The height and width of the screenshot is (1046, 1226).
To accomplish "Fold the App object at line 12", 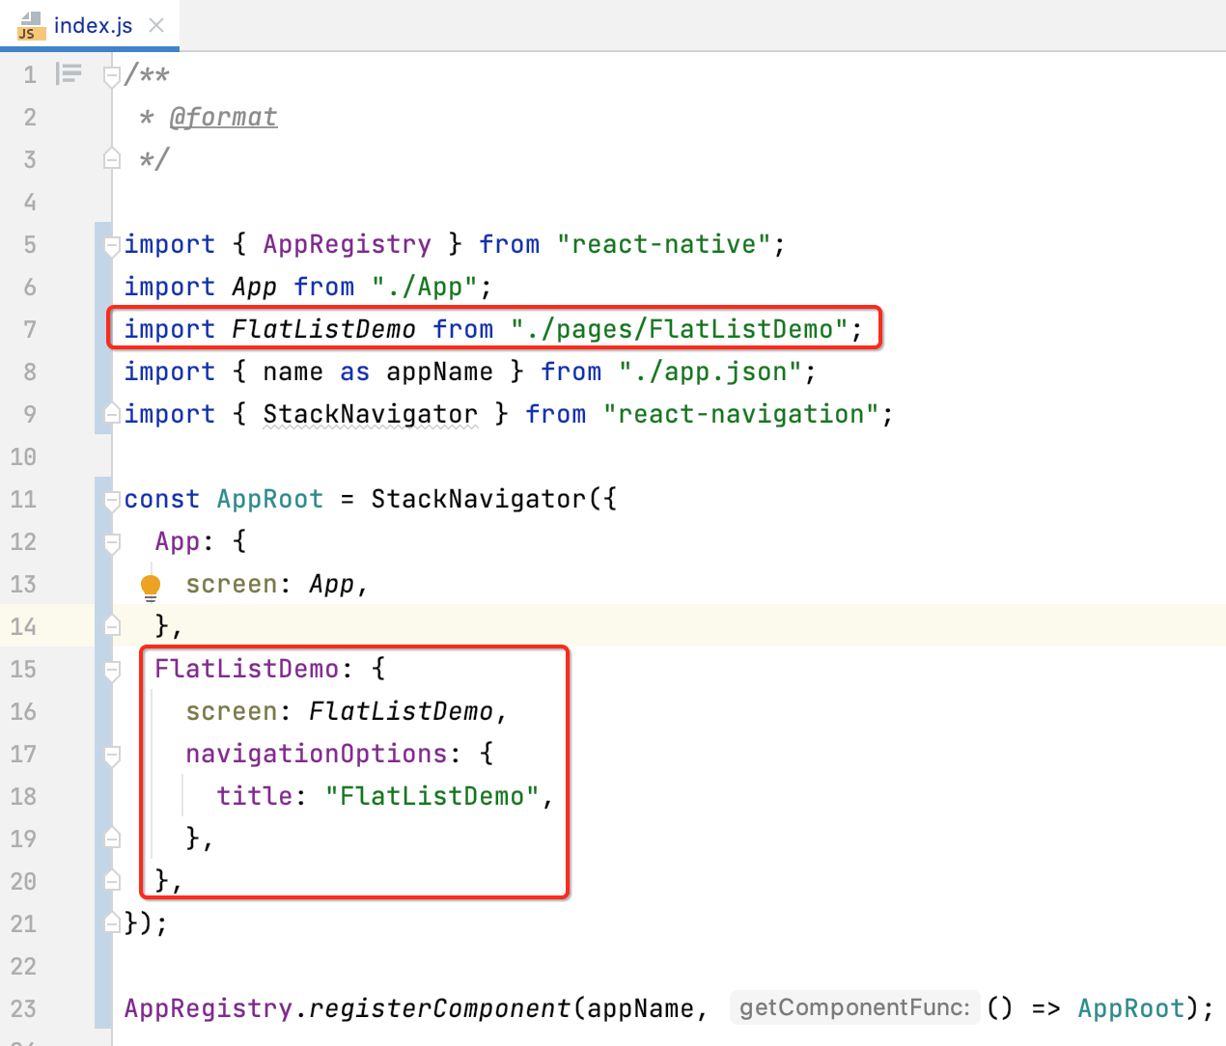I will [112, 542].
